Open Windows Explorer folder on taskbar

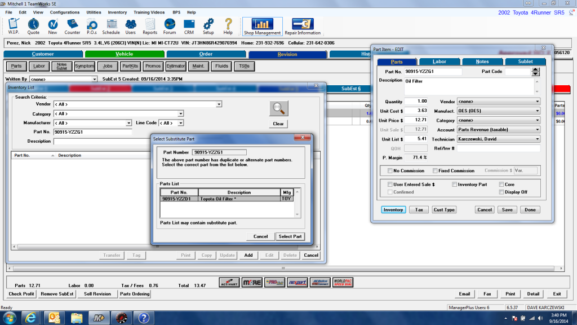click(77, 318)
